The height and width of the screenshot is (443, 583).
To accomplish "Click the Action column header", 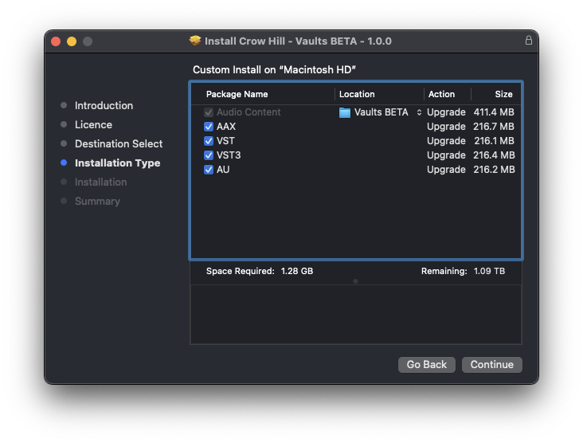I will pyautogui.click(x=441, y=94).
